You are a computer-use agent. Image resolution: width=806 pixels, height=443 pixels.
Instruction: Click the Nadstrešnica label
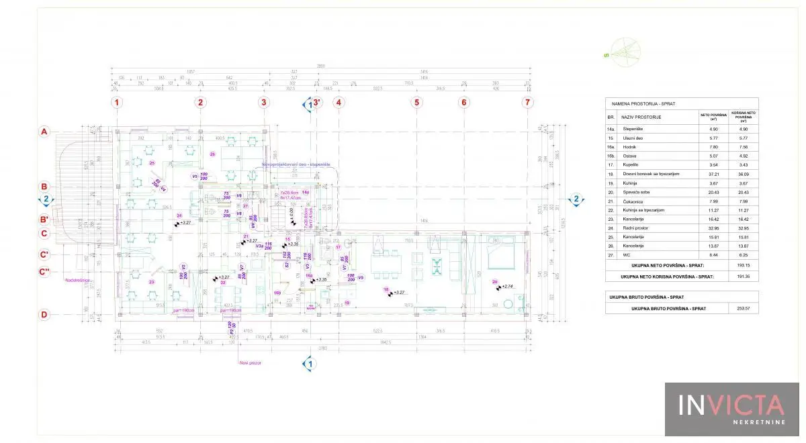point(78,280)
